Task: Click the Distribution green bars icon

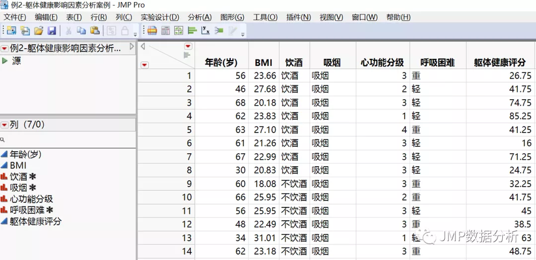Action: (x=193, y=31)
